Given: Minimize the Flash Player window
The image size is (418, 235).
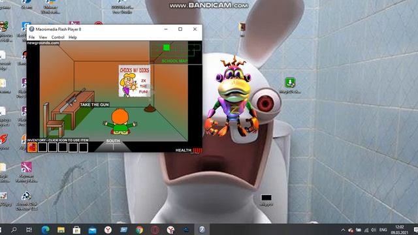Looking at the screenshot, I should [x=166, y=29].
